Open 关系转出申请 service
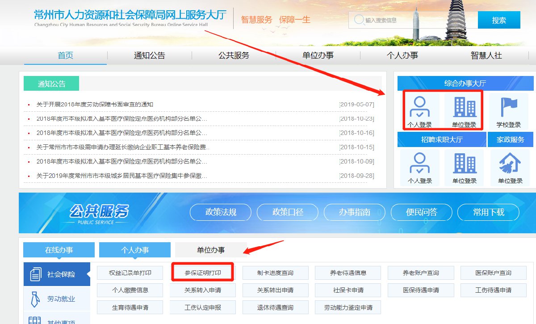 276,290
